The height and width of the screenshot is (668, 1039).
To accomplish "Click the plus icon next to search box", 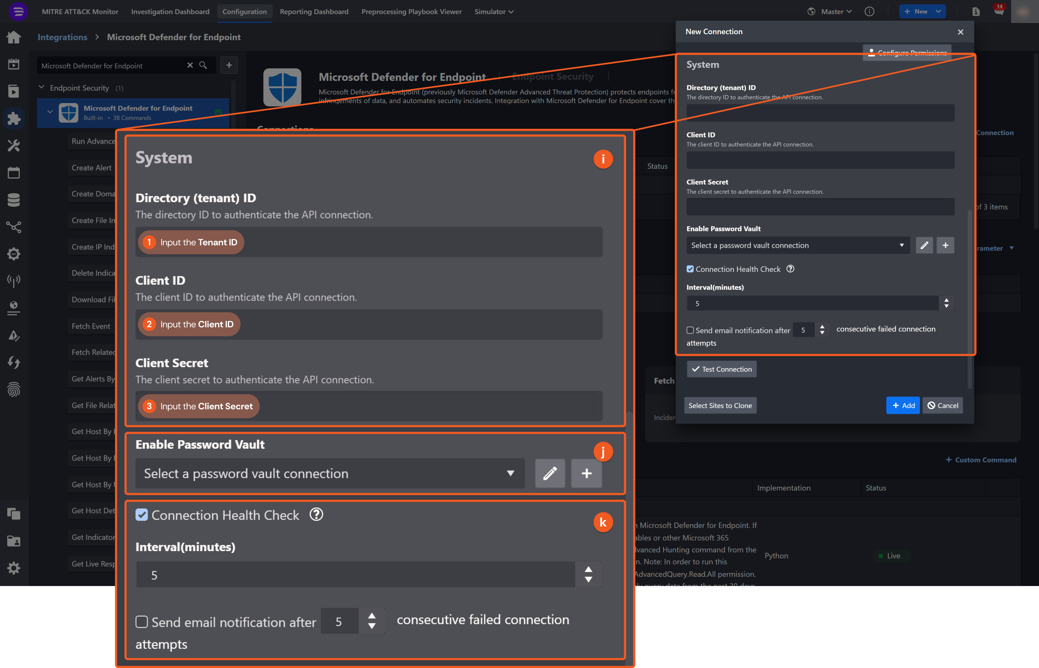I will coord(229,65).
